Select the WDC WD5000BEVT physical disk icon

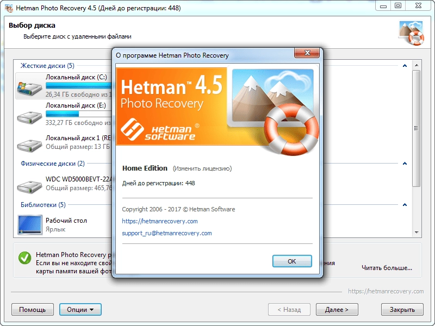[29, 186]
